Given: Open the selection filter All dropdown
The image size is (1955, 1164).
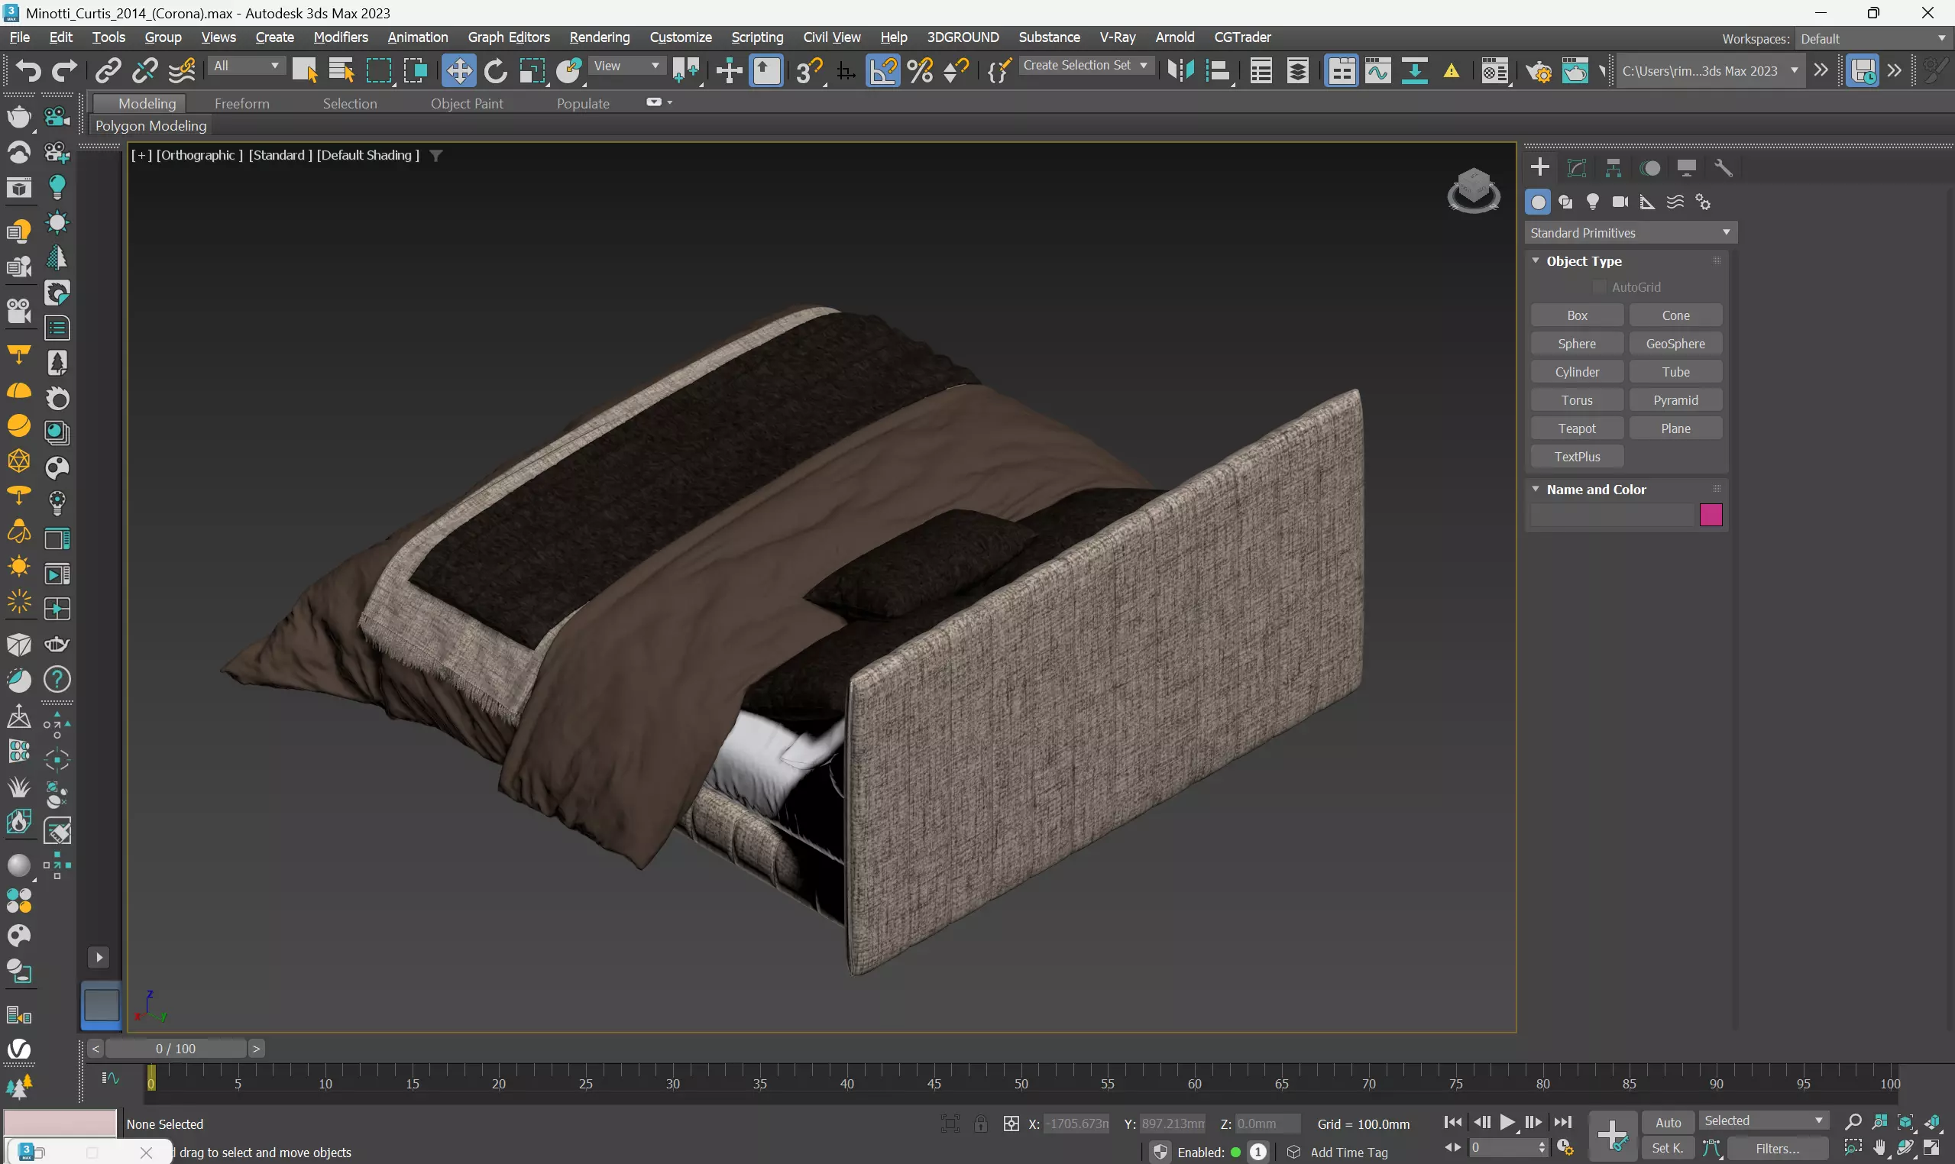Looking at the screenshot, I should point(245,66).
